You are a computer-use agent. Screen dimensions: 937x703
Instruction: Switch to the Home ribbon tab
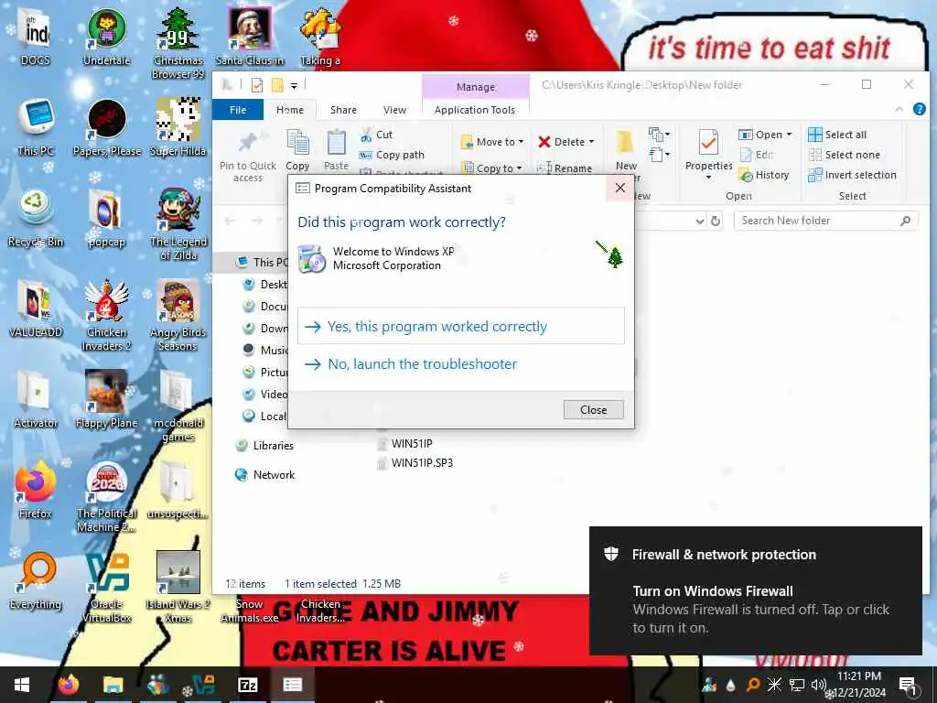coord(290,110)
